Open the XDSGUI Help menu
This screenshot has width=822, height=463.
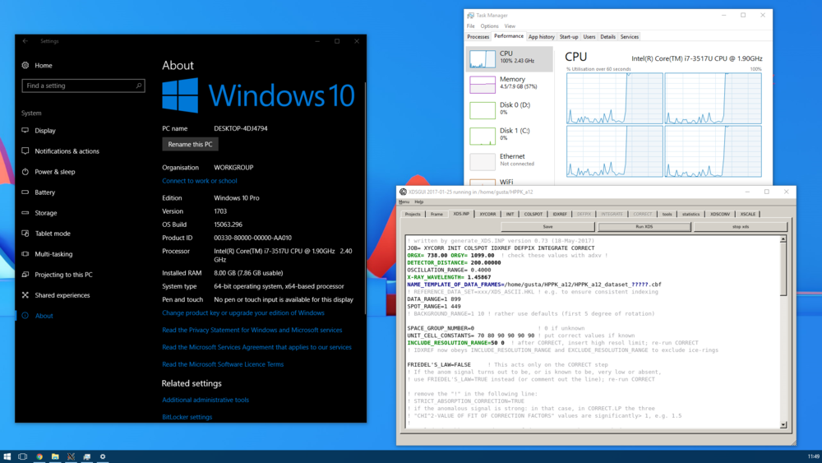coord(419,201)
